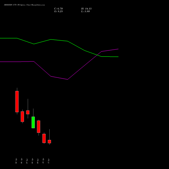
Task: Click the 10 Apr date axis label
Action: click(43, 161)
